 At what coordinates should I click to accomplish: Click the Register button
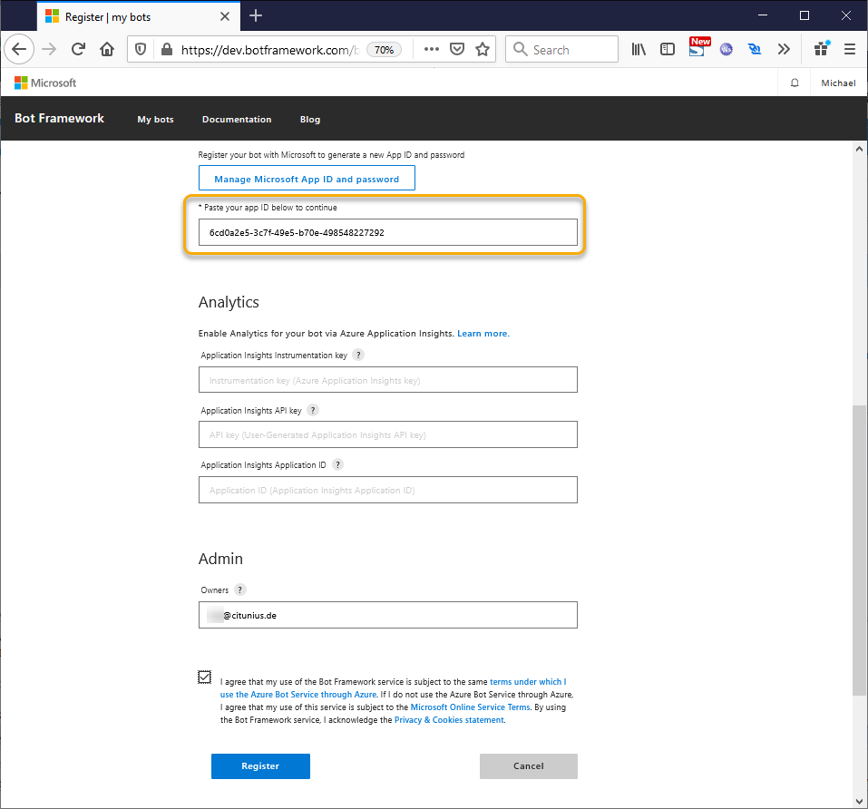pyautogui.click(x=260, y=765)
